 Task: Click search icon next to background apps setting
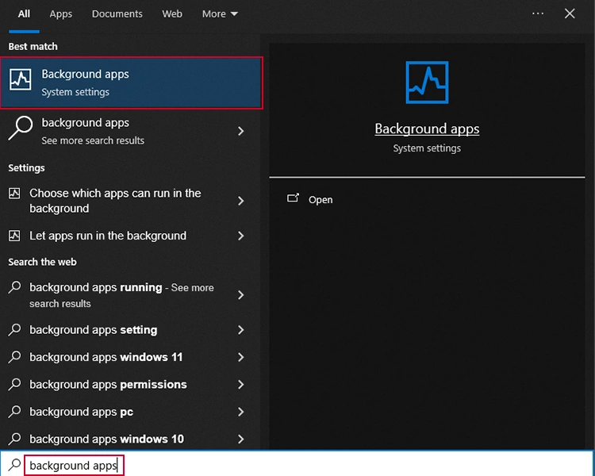coord(14,329)
